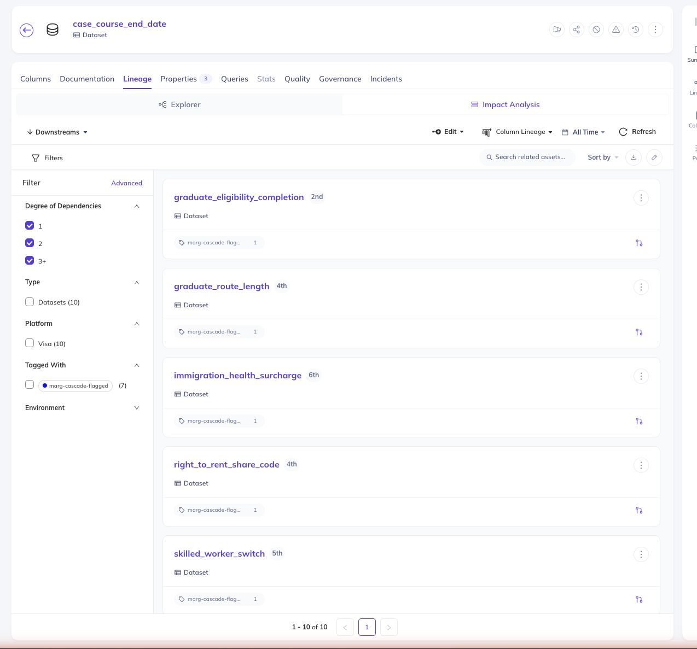
Task: Open the Edit lineage dropdown
Action: pos(448,132)
